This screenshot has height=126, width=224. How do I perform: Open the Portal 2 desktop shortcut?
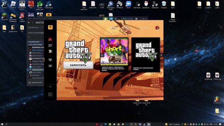(x=4, y=5)
